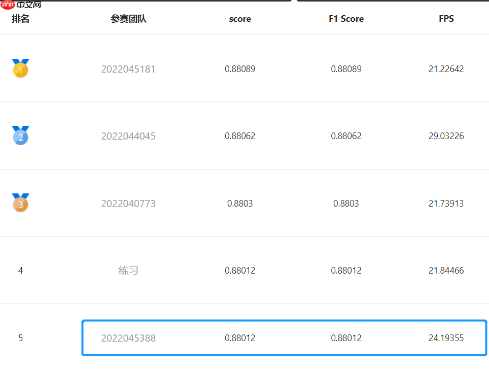Click rank number 4 in the table
Screen dimensions: 489x369
pyautogui.click(x=20, y=271)
